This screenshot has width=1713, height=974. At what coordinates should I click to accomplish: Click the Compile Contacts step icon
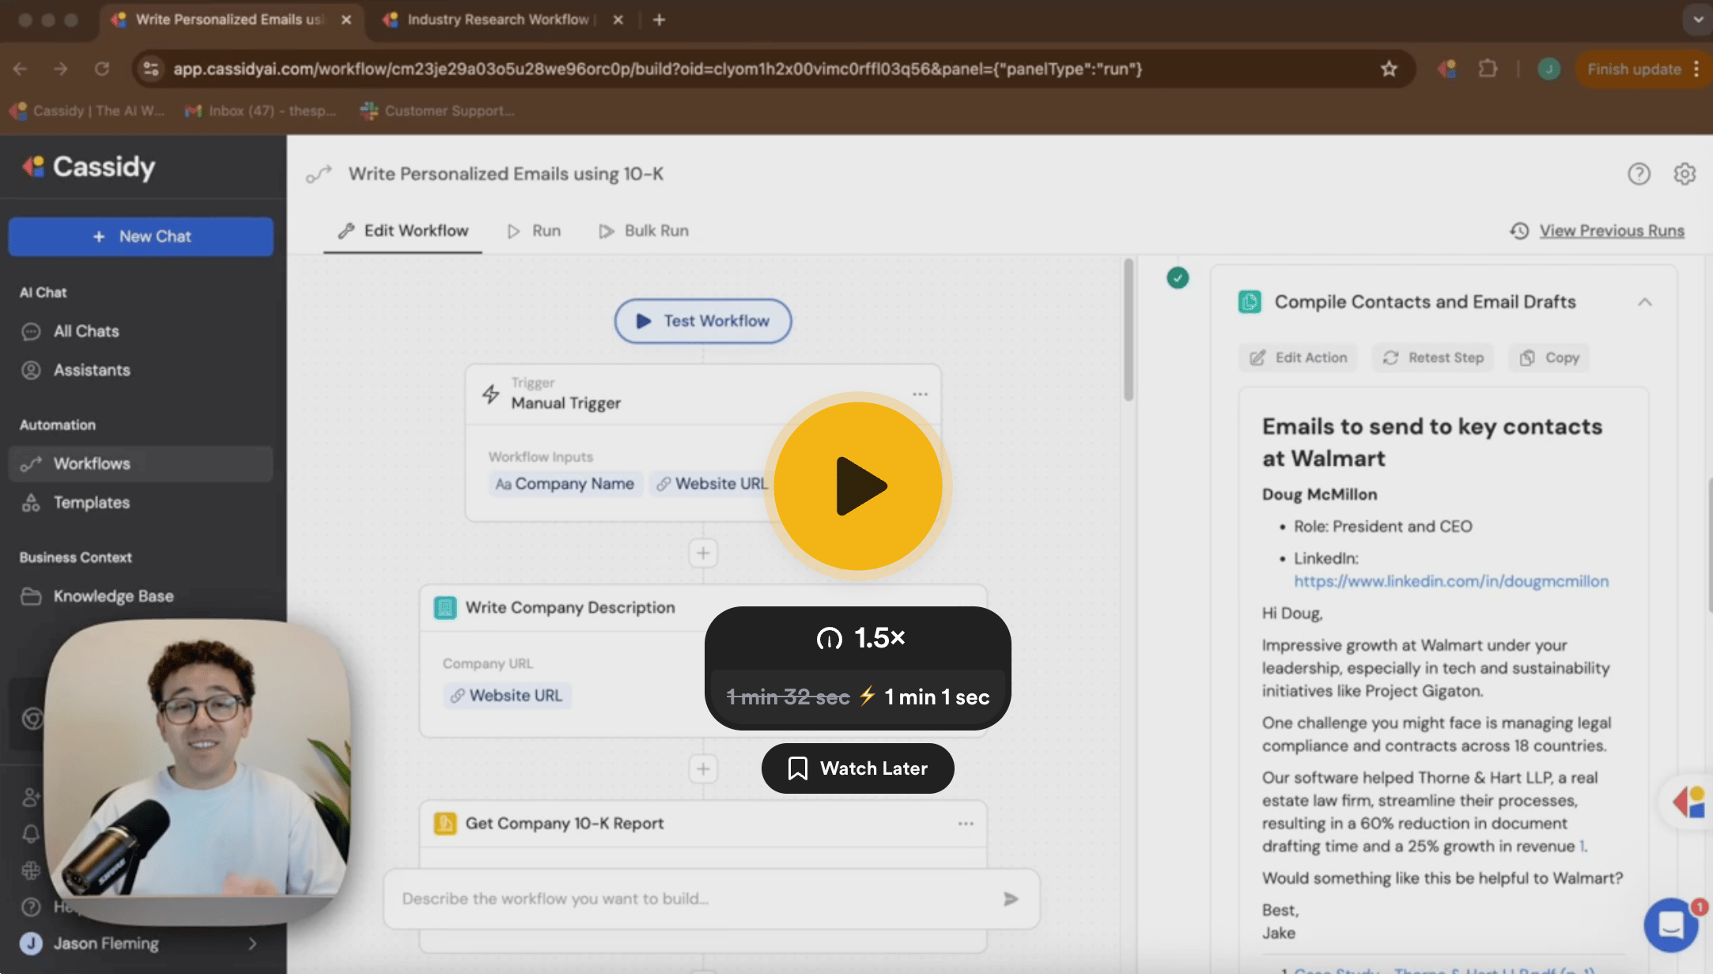(x=1250, y=302)
